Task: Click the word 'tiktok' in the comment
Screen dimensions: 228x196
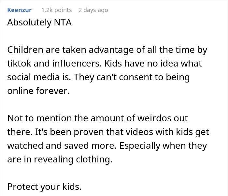Action: click(x=19, y=64)
